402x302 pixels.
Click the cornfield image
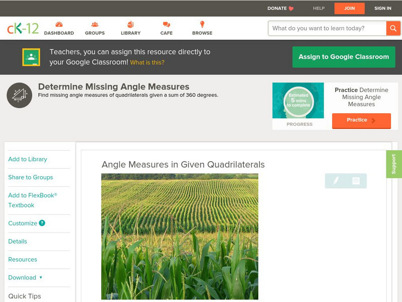click(180, 237)
